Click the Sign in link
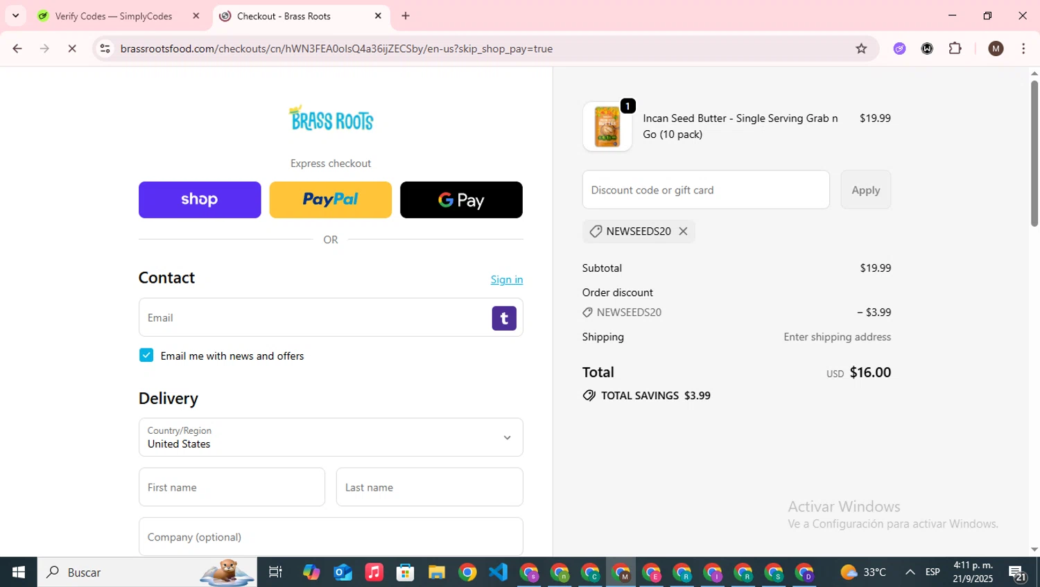The height and width of the screenshot is (587, 1040). point(507,279)
